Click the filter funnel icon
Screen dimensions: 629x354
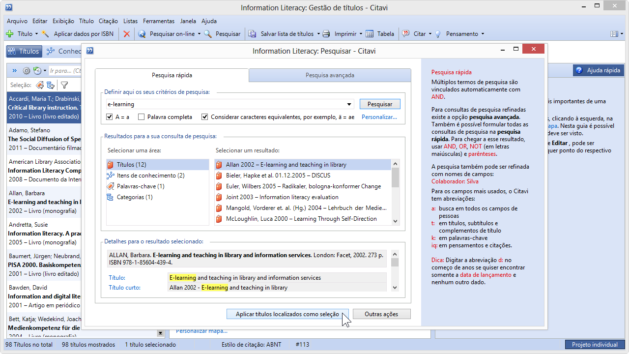pos(64,85)
